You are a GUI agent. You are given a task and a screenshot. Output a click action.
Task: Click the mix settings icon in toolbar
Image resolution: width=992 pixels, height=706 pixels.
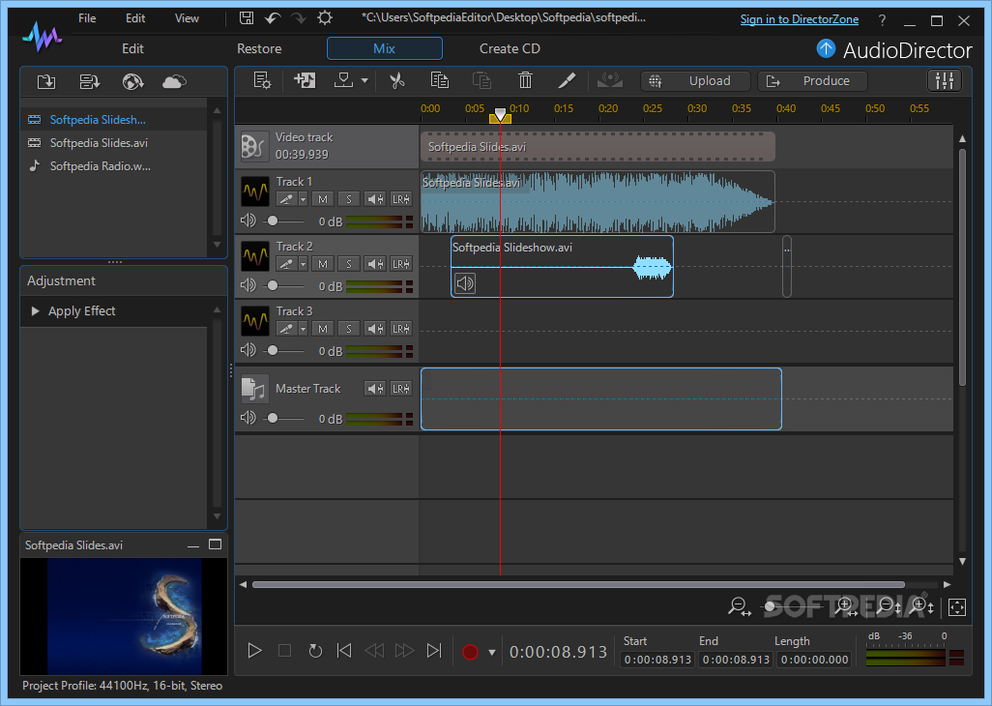tap(262, 80)
